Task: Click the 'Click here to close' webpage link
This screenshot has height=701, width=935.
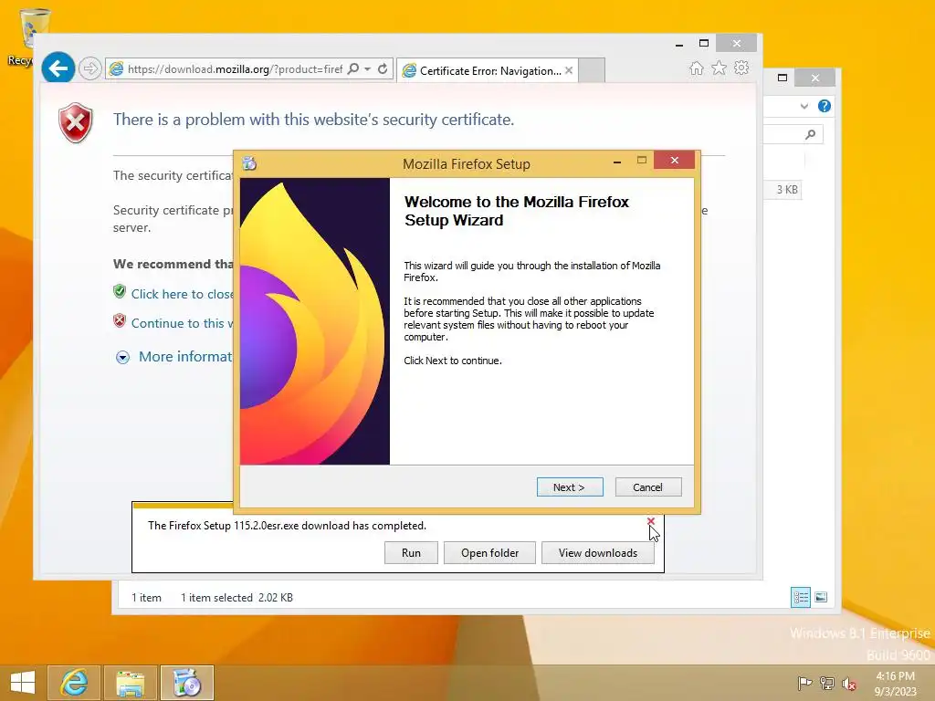Action: [182, 294]
